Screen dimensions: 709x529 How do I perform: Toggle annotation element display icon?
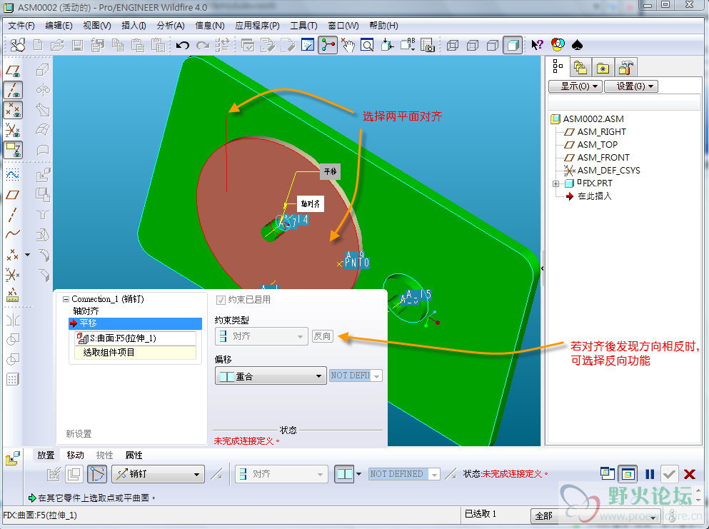pyautogui.click(x=13, y=150)
